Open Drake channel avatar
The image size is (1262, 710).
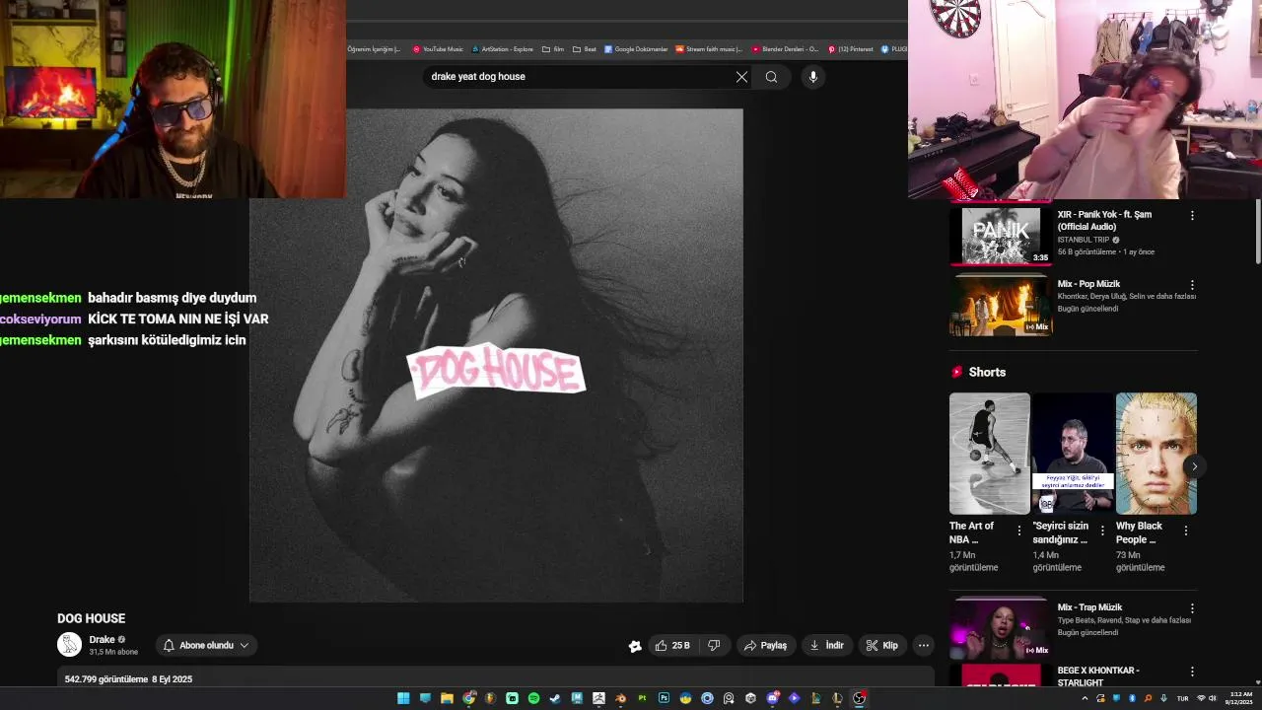[x=70, y=645]
